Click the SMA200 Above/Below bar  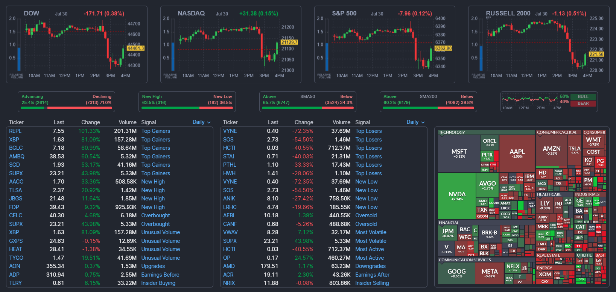pyautogui.click(x=428, y=108)
